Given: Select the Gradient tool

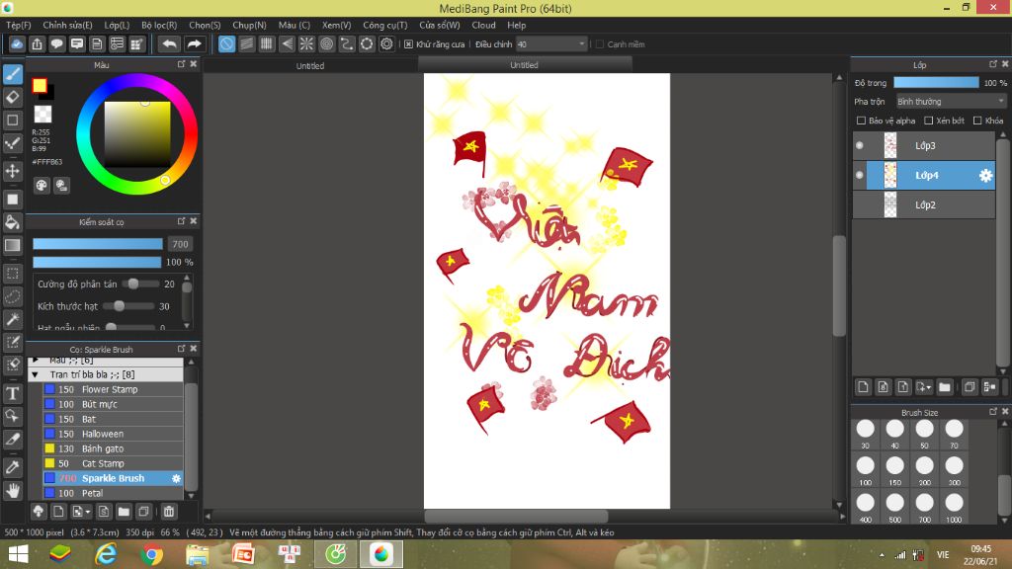Looking at the screenshot, I should coord(12,245).
